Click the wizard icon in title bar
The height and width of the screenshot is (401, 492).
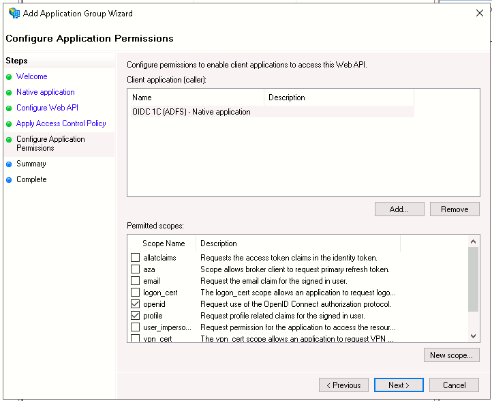point(14,13)
